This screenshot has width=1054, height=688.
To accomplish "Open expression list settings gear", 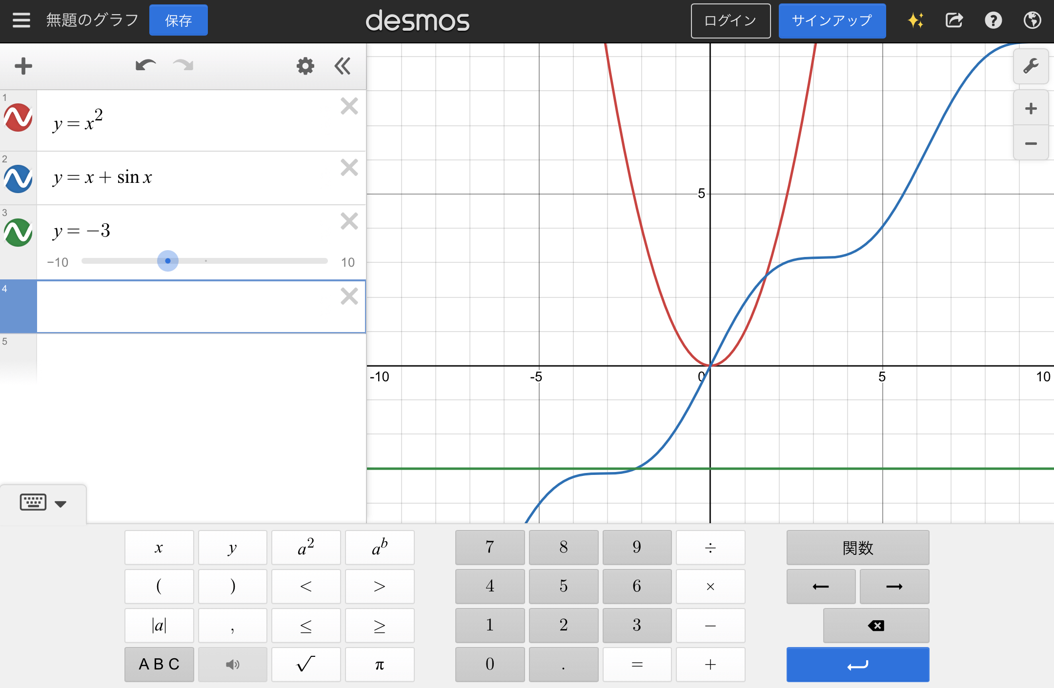I will coord(305,66).
